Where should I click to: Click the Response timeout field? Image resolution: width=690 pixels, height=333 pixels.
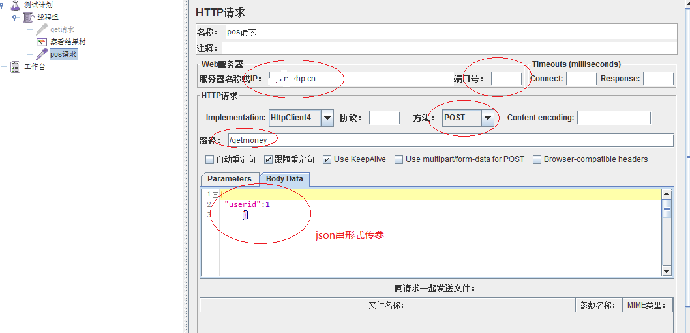tap(658, 79)
